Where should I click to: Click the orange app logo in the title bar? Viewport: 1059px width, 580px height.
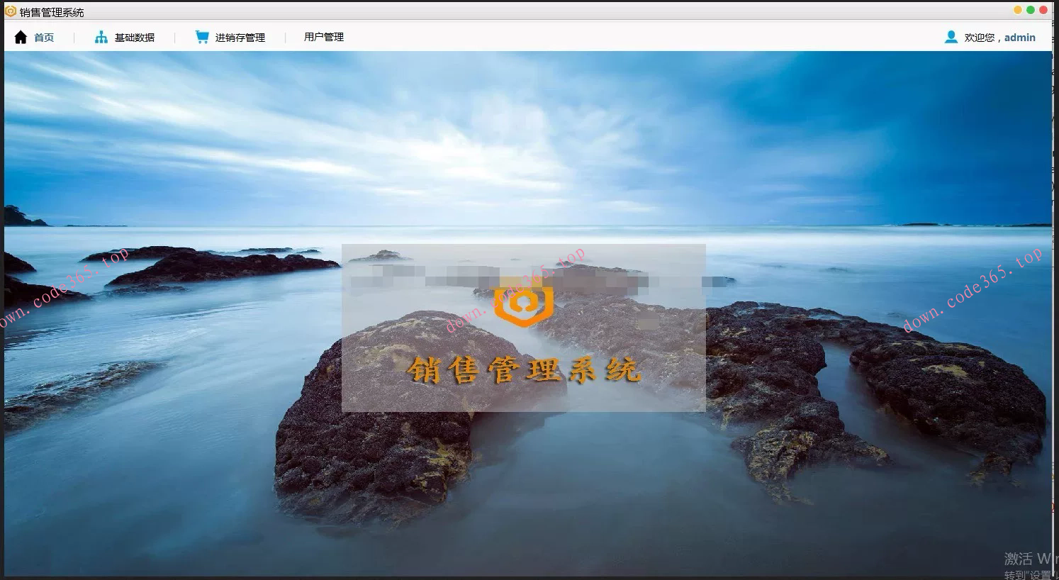[x=9, y=11]
